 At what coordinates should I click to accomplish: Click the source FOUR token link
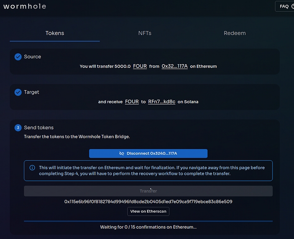(140, 66)
